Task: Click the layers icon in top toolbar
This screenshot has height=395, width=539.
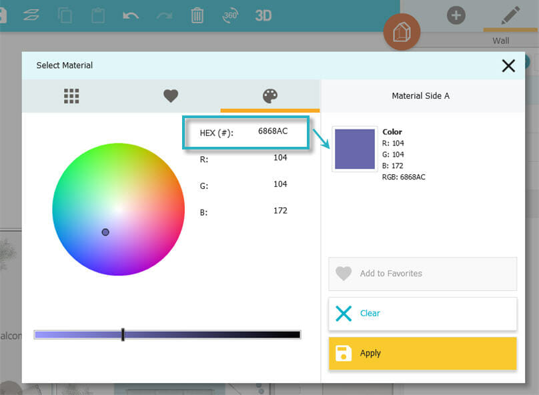Action: click(x=31, y=15)
